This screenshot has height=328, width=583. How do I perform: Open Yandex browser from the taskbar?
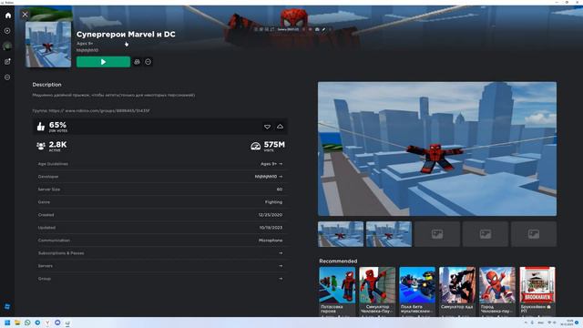click(47, 323)
